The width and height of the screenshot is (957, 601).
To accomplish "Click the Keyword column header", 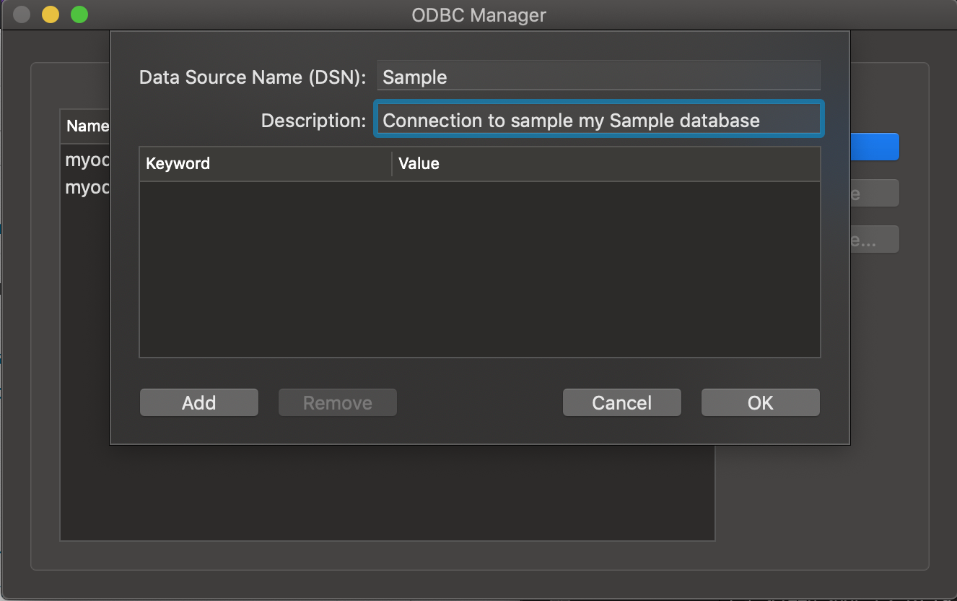I will (x=265, y=163).
